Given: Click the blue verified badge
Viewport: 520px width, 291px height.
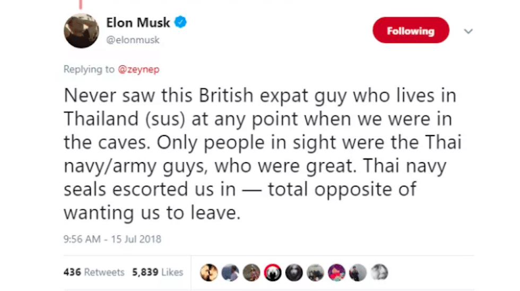Looking at the screenshot, I should [x=181, y=22].
